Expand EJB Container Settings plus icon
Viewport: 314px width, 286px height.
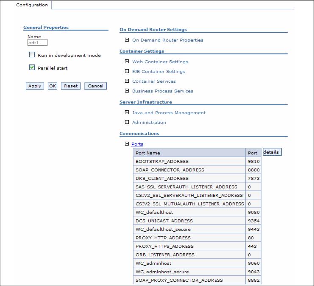point(127,71)
